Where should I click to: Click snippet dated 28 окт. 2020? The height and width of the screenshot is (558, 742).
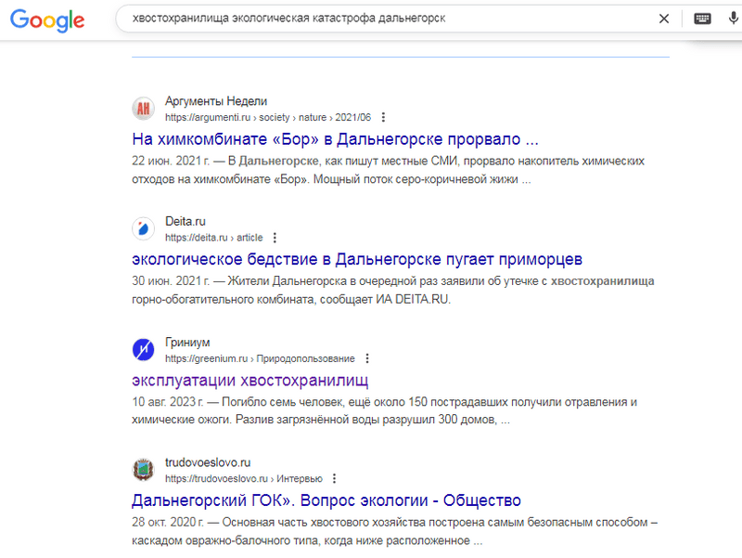(x=395, y=531)
